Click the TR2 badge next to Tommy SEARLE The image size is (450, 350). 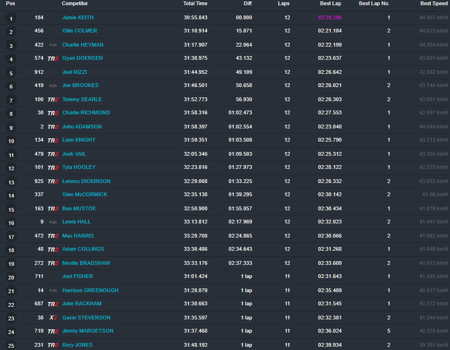pos(52,99)
